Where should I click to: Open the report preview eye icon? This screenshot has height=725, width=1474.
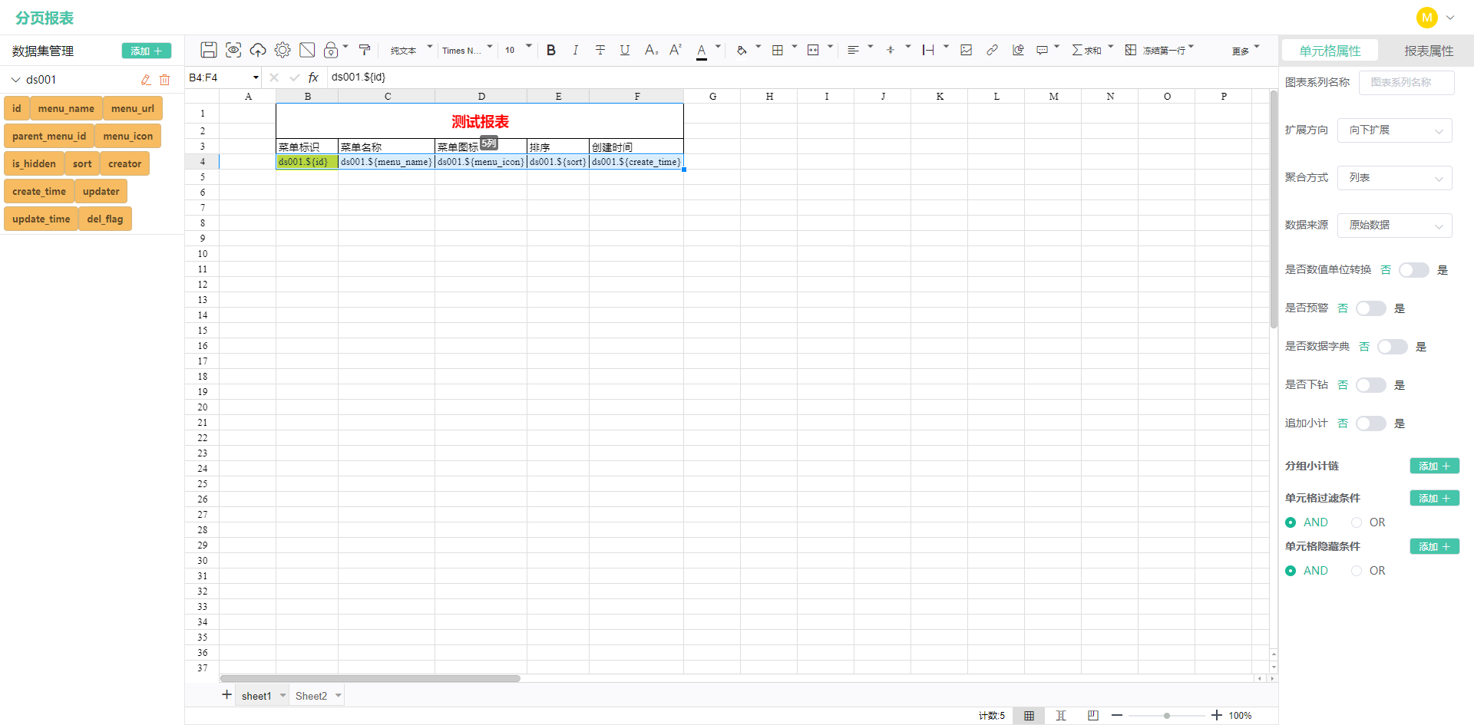233,50
